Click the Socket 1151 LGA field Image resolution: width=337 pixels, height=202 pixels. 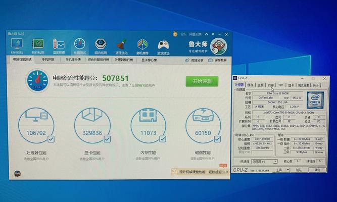tap(278, 103)
